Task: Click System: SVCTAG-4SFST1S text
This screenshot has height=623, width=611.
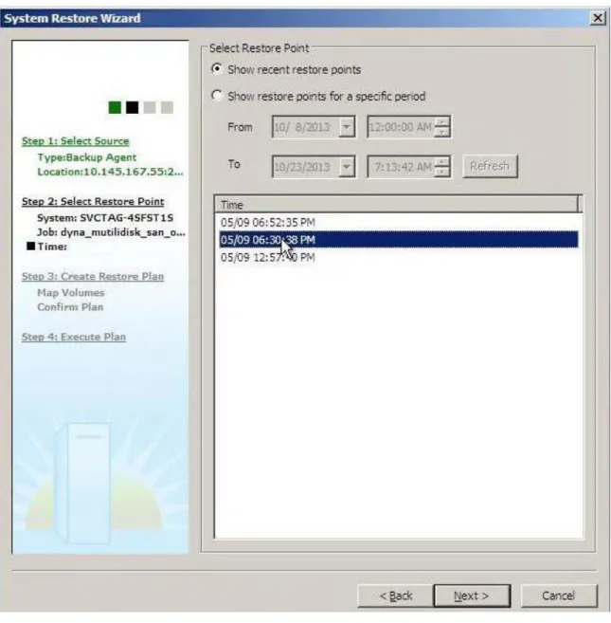Action: click(105, 218)
